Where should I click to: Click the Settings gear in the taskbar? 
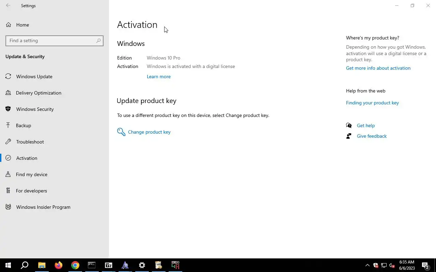point(142,265)
